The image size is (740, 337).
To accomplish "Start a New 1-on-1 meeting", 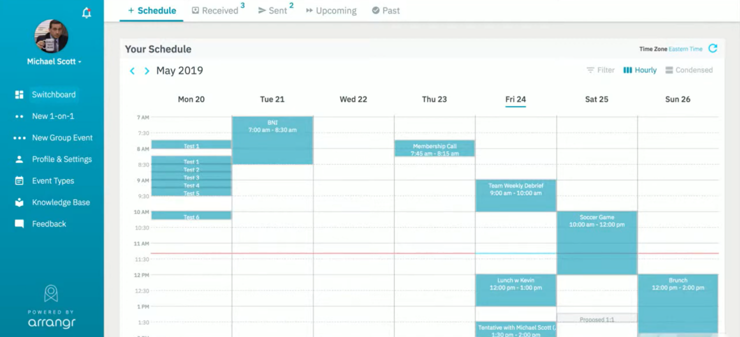I will click(52, 116).
